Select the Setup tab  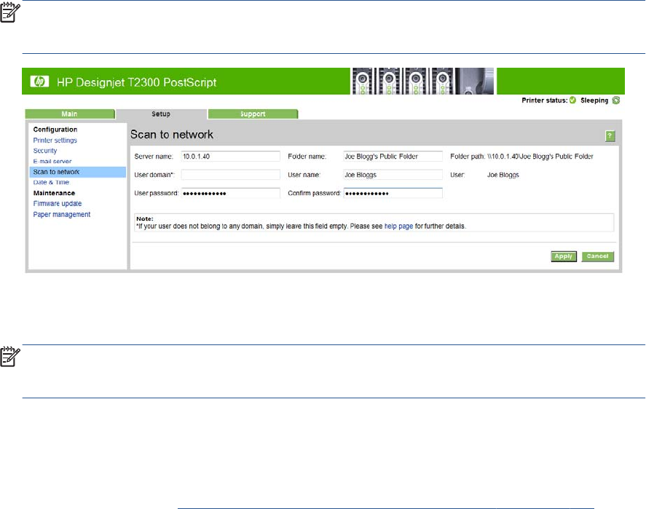tap(161, 114)
